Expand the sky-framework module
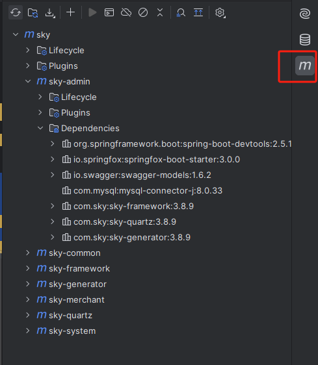 [28, 269]
